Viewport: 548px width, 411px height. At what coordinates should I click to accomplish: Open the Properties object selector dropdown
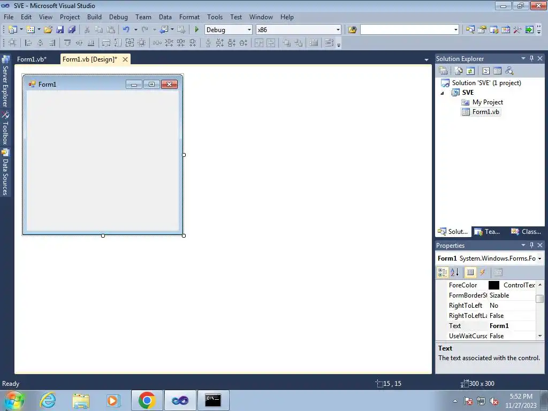pyautogui.click(x=539, y=258)
